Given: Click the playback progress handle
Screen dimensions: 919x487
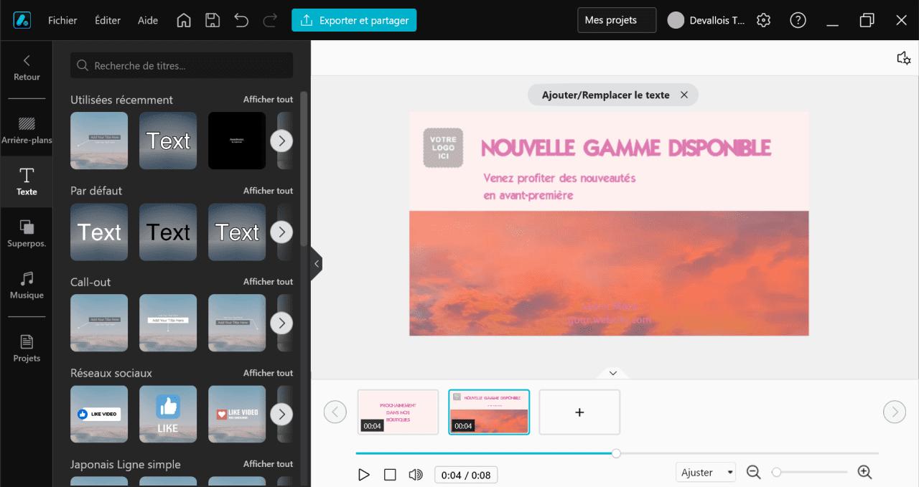Looking at the screenshot, I should 616,453.
